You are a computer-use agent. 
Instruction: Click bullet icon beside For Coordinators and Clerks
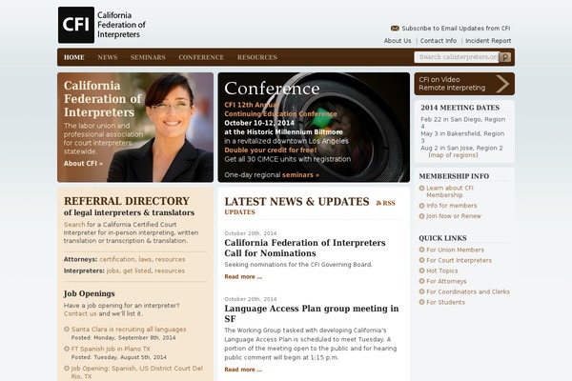pos(421,291)
